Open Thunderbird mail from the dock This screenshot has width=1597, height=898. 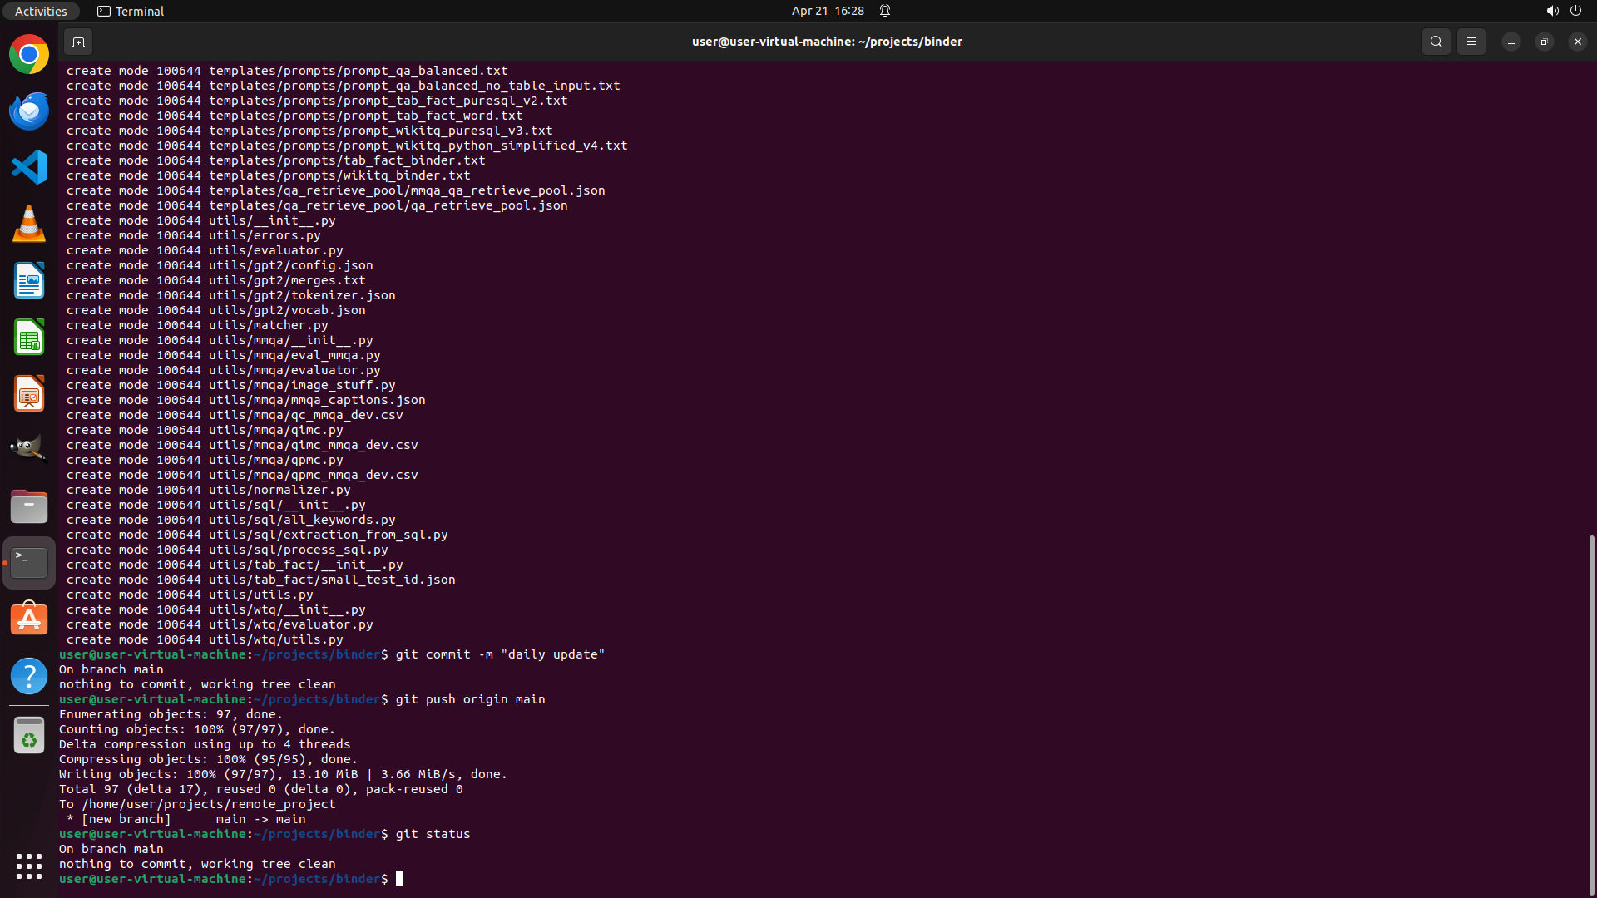point(29,111)
